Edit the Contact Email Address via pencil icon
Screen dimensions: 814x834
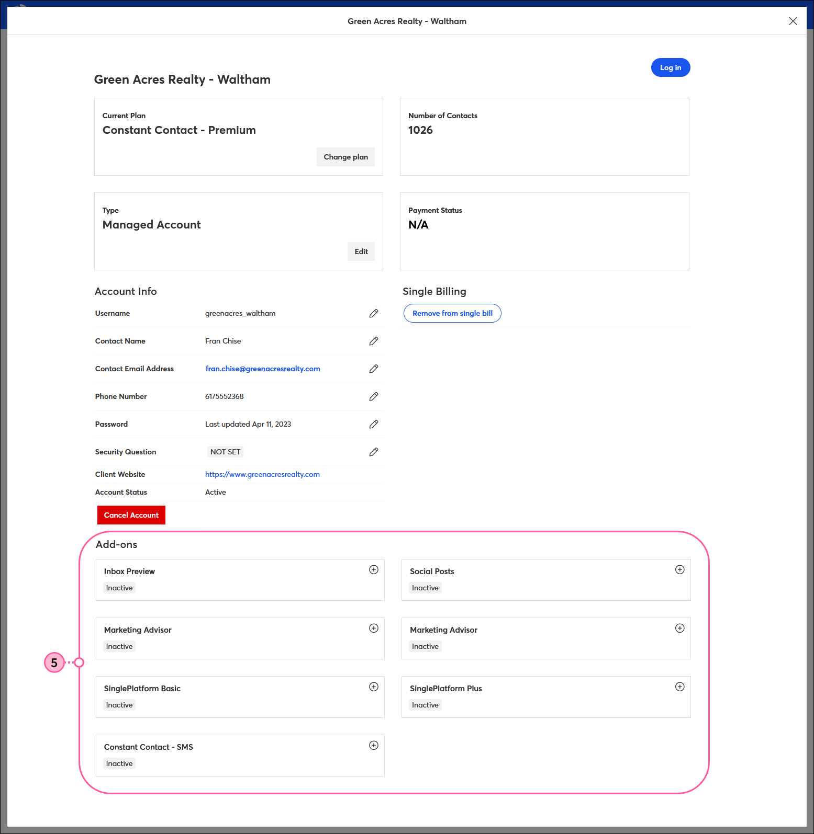pyautogui.click(x=374, y=369)
